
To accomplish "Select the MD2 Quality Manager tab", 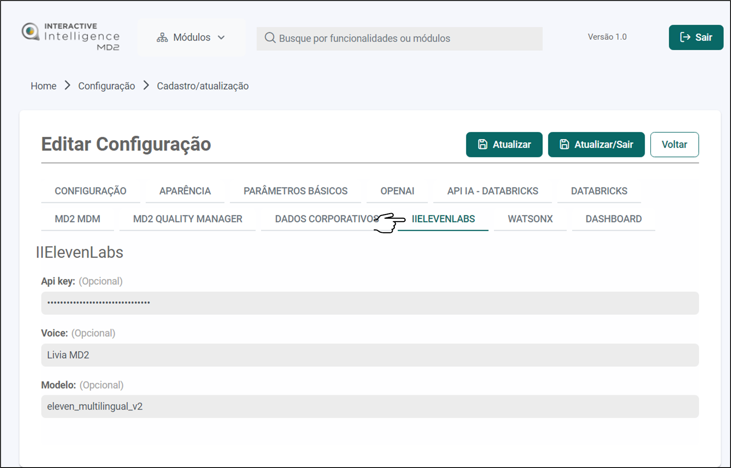I will pos(187,219).
